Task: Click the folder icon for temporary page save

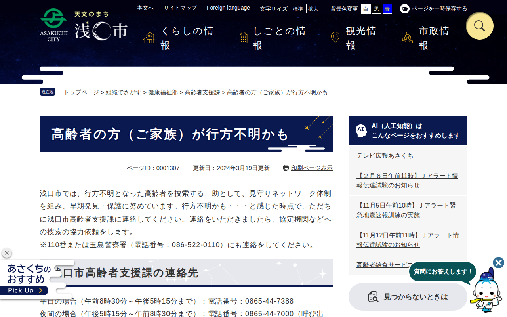Action: tap(405, 9)
